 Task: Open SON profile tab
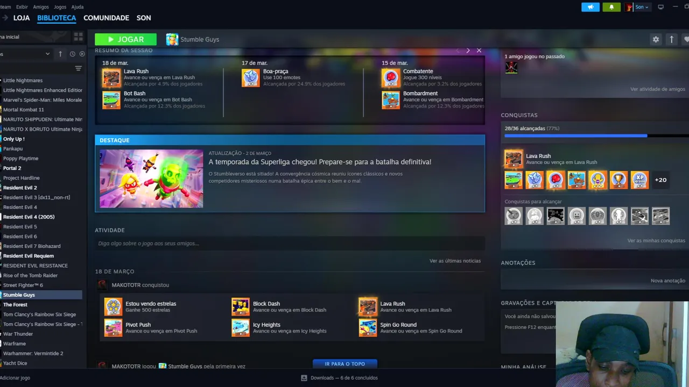pyautogui.click(x=144, y=18)
